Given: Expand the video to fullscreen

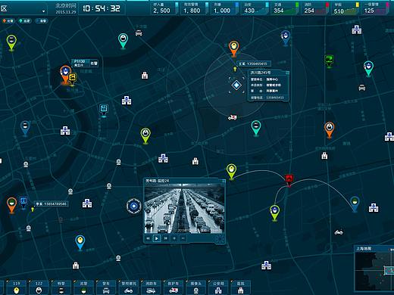Looking at the screenshot, I should [x=220, y=238].
